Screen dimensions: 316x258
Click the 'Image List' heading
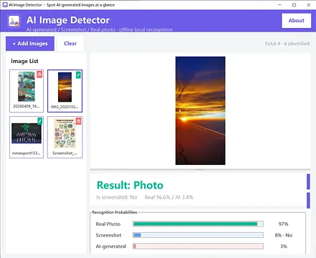pos(24,61)
